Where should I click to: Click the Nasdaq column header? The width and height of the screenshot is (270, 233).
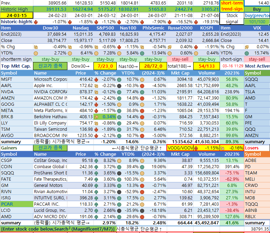(81, 28)
